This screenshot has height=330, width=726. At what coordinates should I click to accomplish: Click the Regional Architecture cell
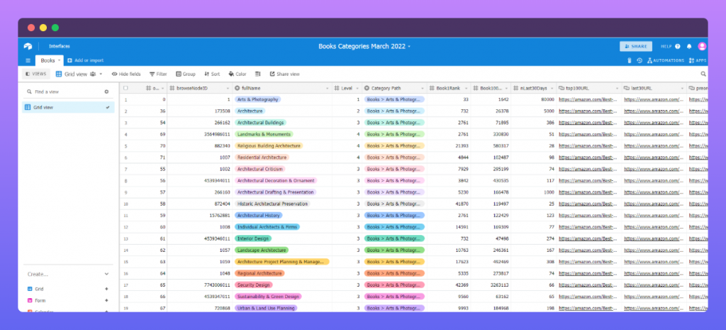pyautogui.click(x=282, y=273)
